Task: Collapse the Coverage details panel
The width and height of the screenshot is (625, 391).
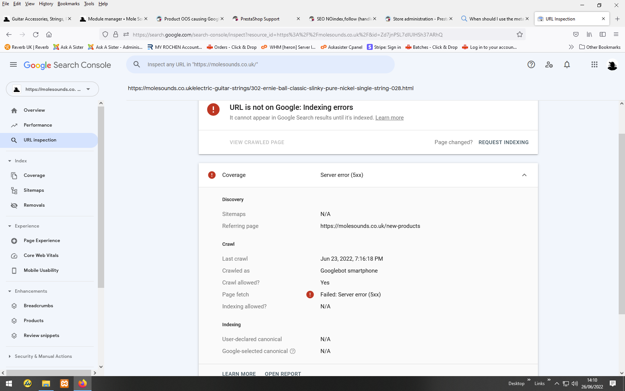Action: [x=524, y=175]
